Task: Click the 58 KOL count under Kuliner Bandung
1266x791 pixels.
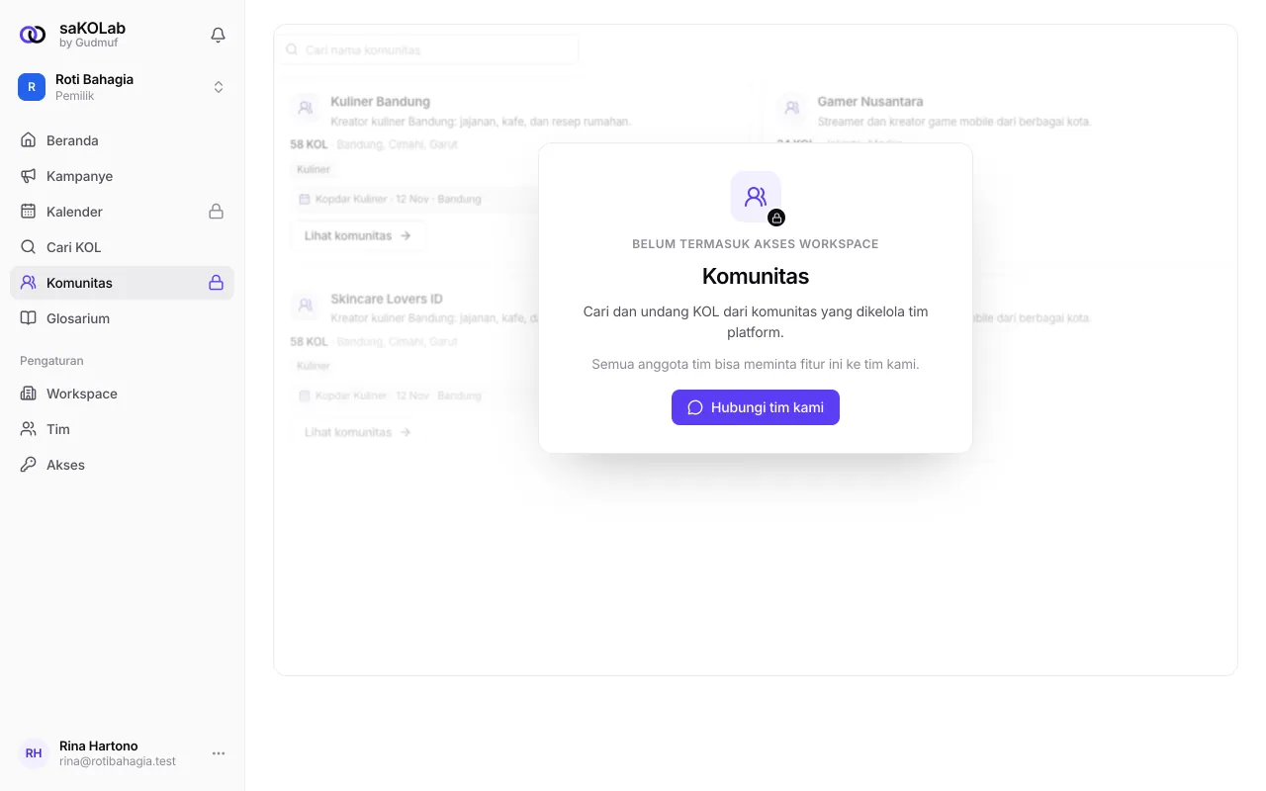Action: (x=309, y=144)
